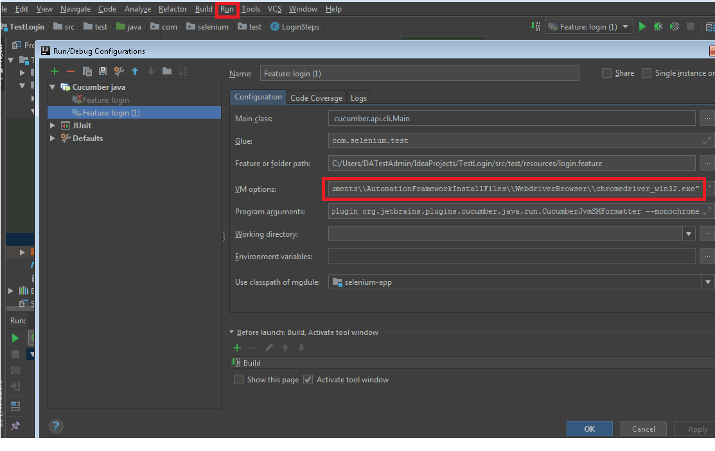Run the selected configuration with green play icon
This screenshot has height=451, width=715.
(x=642, y=26)
